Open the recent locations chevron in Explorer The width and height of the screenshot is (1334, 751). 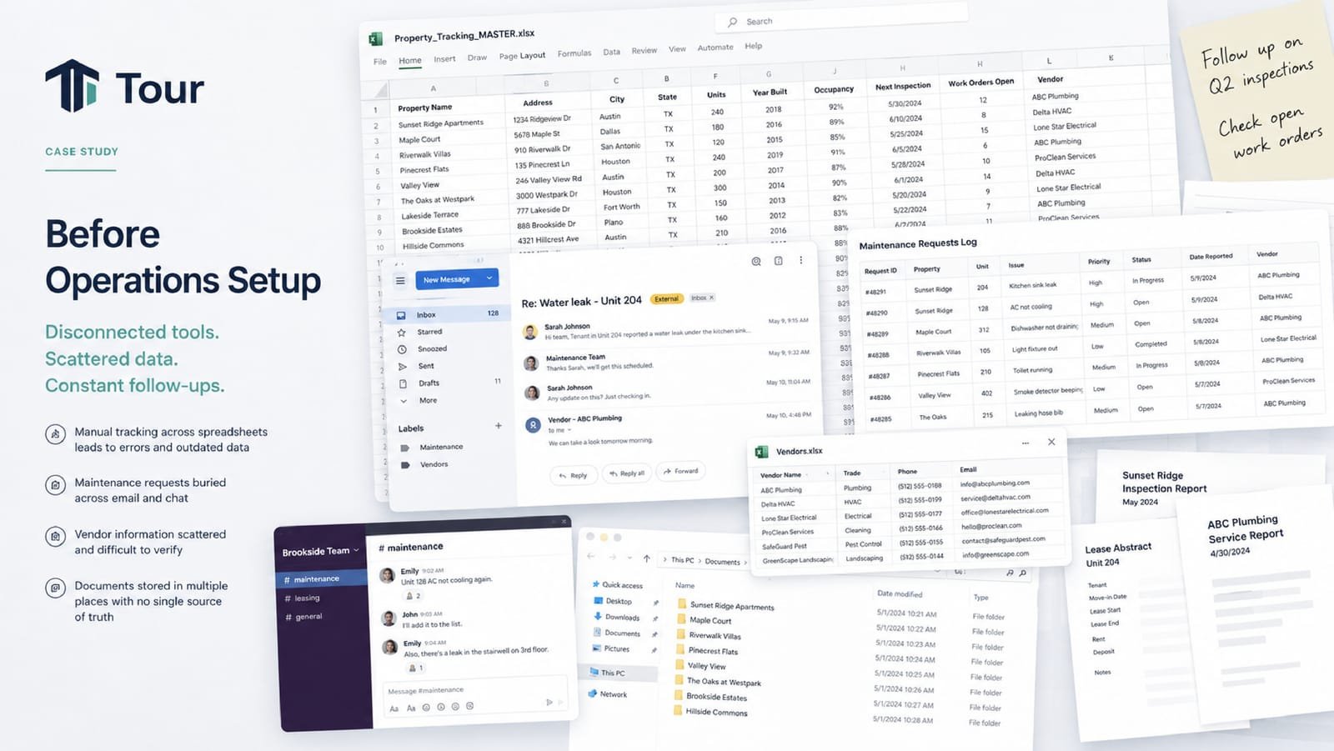click(x=630, y=558)
